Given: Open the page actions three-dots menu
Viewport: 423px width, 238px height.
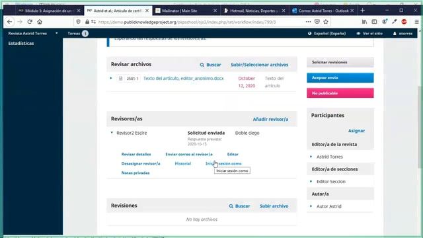Looking at the screenshot, I should pyautogui.click(x=309, y=22).
